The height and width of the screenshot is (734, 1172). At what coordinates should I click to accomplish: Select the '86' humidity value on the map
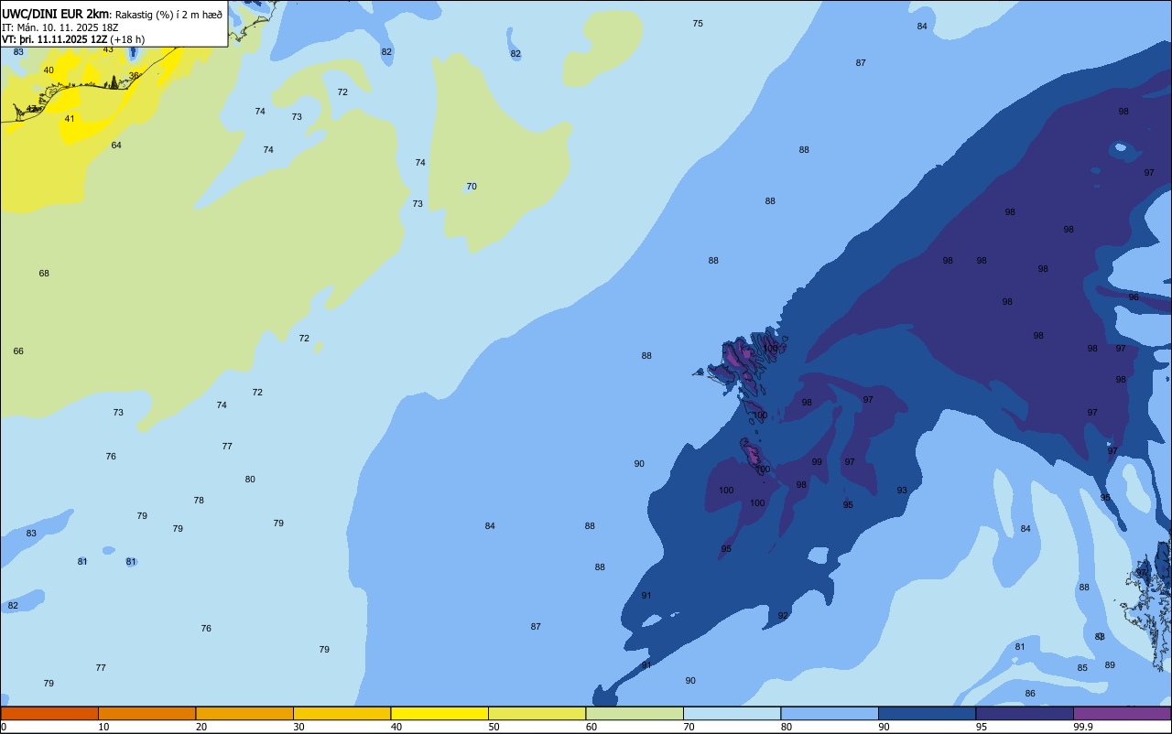point(1030,694)
